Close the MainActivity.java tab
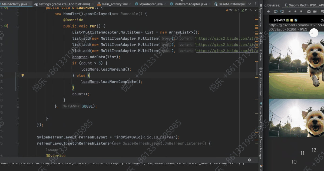 (30, 4)
